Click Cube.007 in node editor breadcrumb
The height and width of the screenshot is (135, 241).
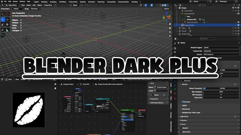[86, 84]
